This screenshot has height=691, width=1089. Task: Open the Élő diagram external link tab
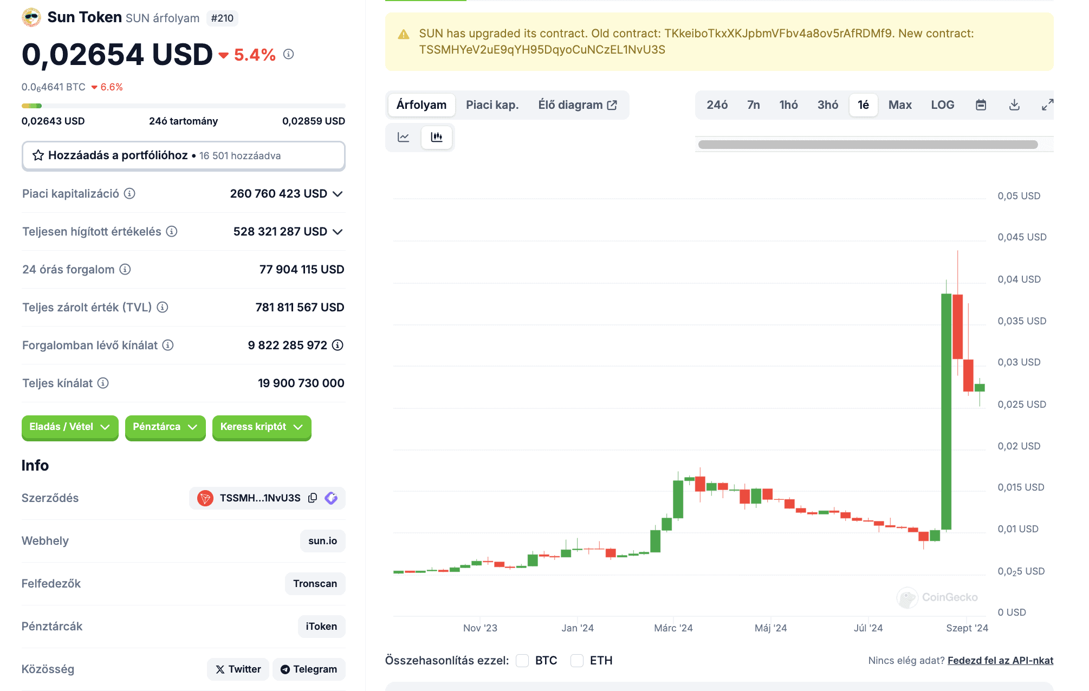coord(578,105)
